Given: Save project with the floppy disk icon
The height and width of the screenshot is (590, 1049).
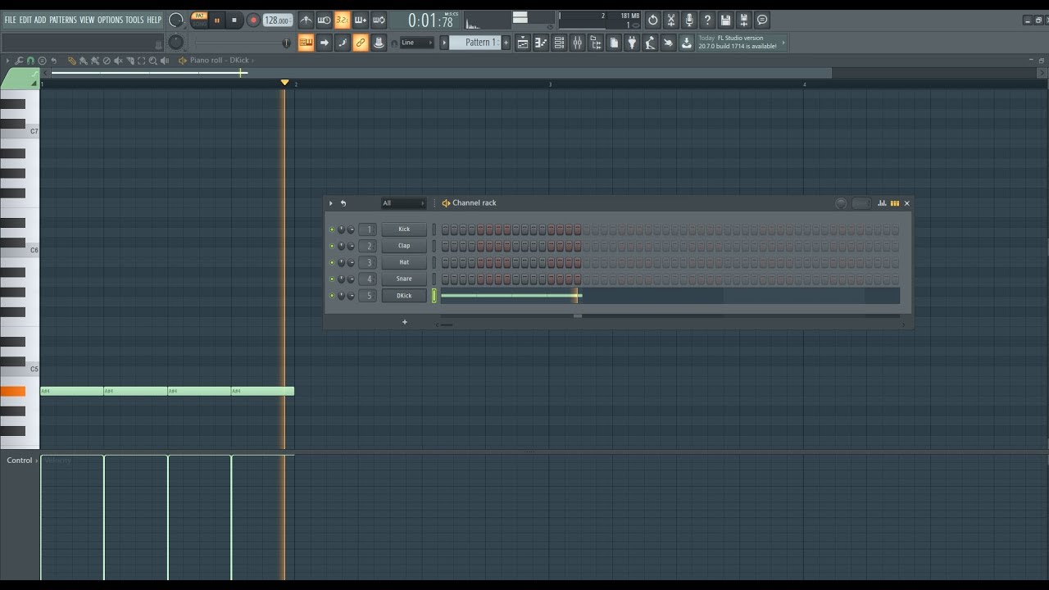Looking at the screenshot, I should click(x=726, y=20).
